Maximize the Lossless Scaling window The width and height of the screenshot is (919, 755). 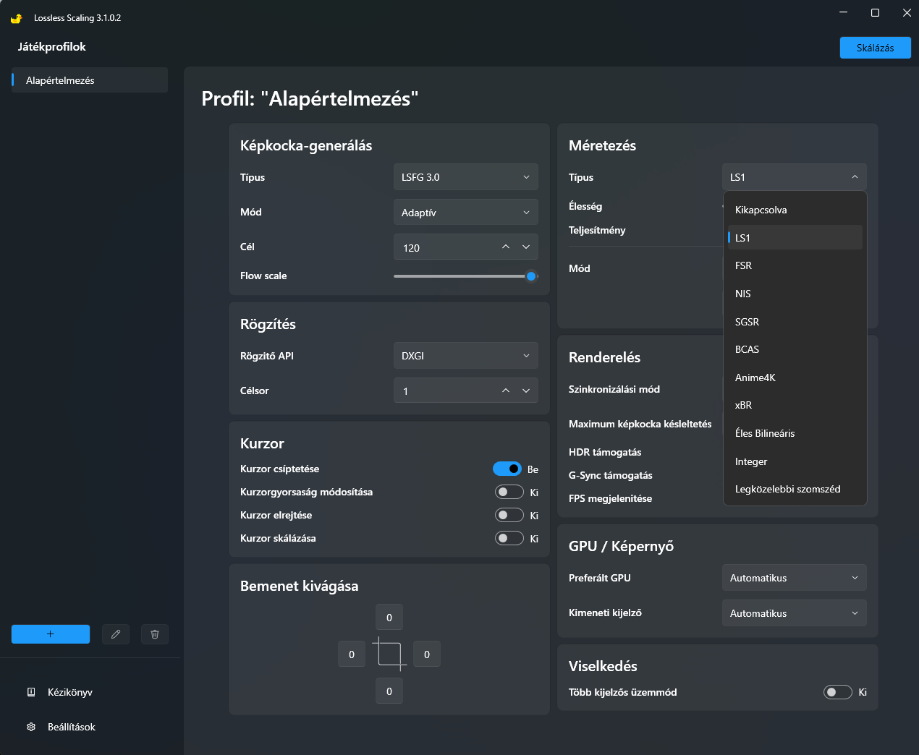pos(875,12)
